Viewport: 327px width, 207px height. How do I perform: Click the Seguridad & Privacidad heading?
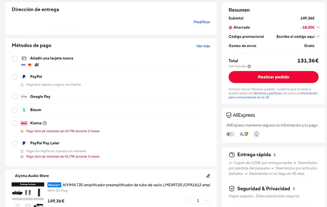click(x=264, y=189)
